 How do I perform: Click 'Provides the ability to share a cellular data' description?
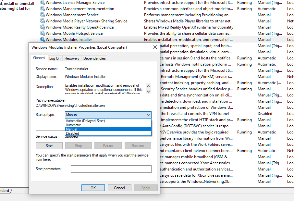pyautogui.click(x=188, y=33)
